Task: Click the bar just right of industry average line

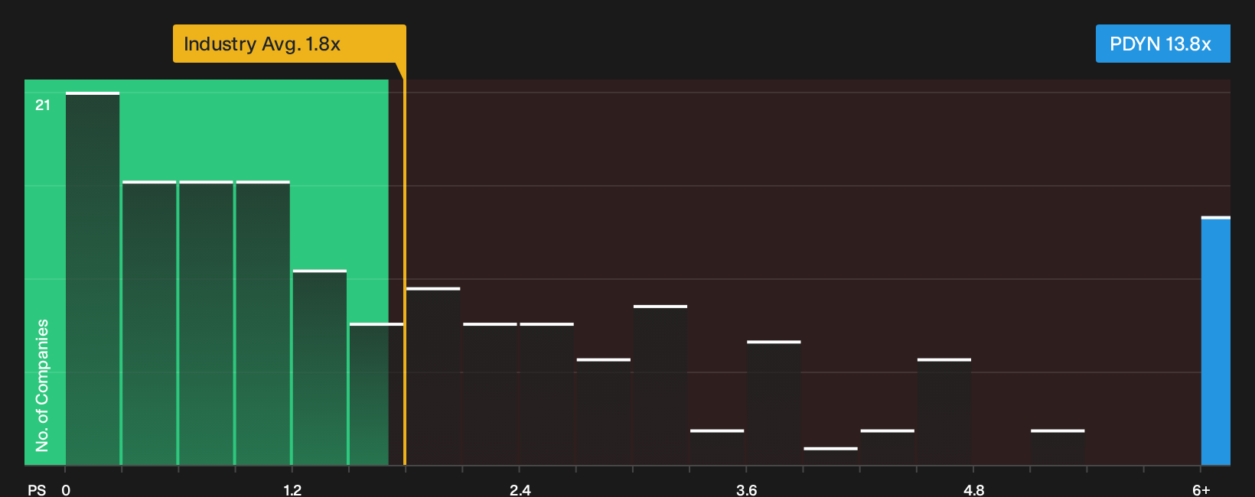Action: (x=433, y=376)
